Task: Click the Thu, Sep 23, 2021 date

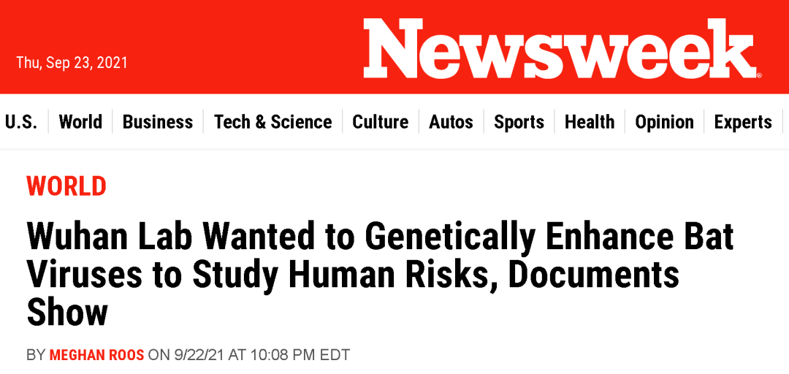Action: (72, 63)
